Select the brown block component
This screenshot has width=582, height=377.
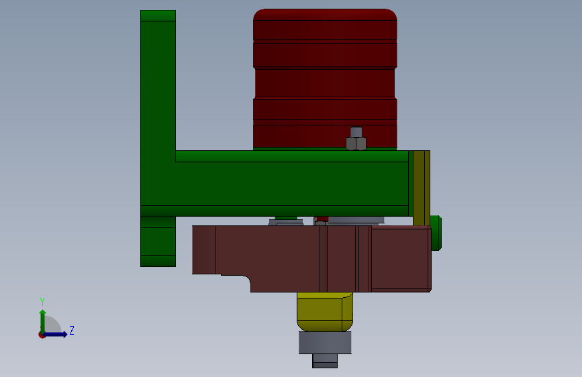(x=311, y=259)
